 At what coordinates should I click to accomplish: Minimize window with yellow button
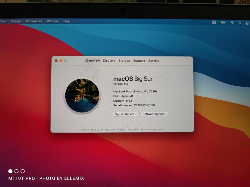(61, 61)
